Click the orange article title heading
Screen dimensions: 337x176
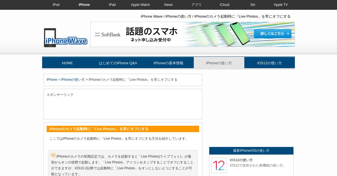pos(123,129)
